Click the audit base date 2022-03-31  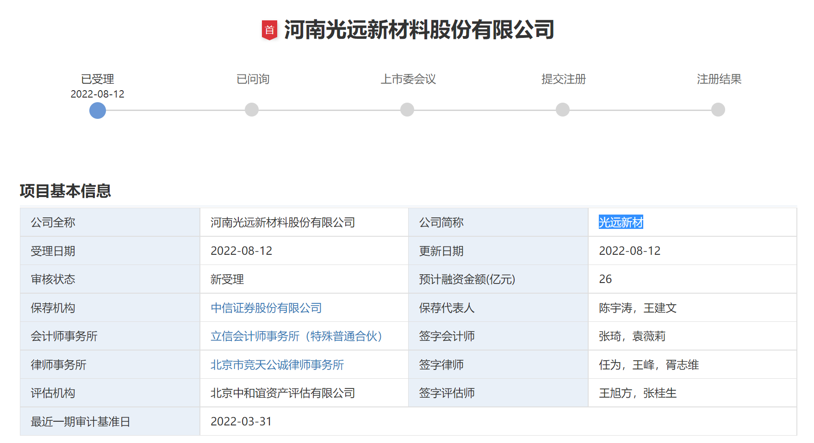(x=241, y=422)
